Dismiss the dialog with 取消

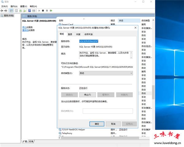pyautogui.click(x=113, y=124)
